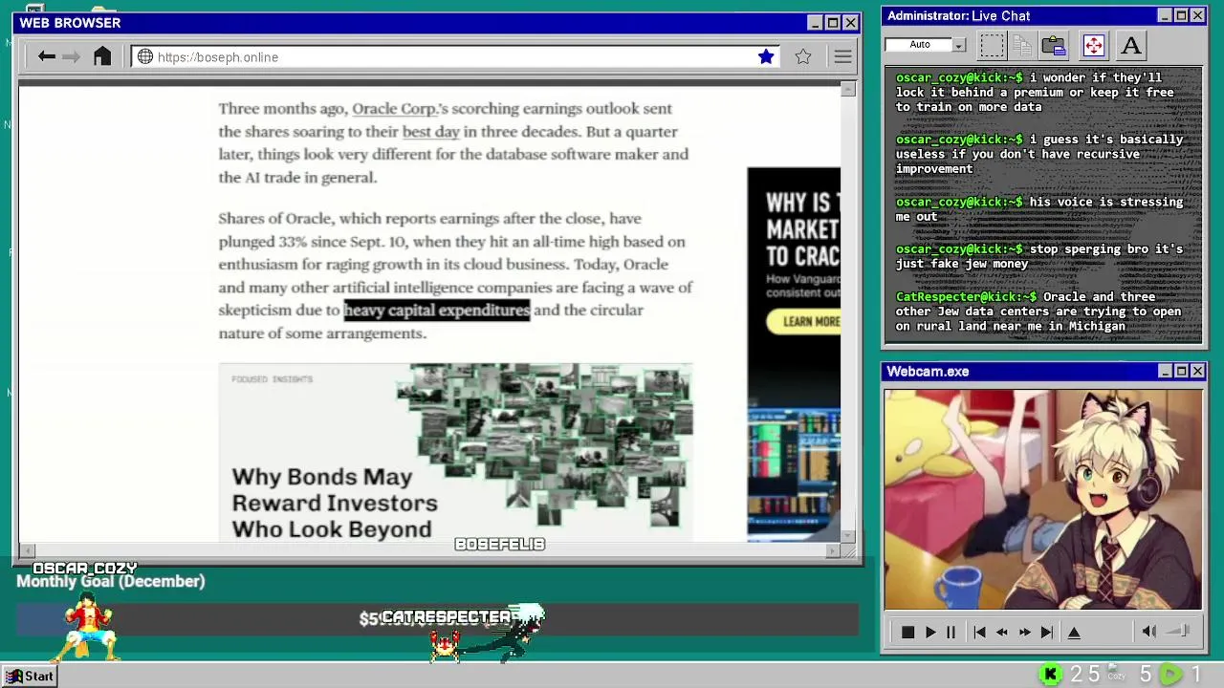The height and width of the screenshot is (688, 1224).
Task: Select the marquee selection tool in Live Chat
Action: 992,45
